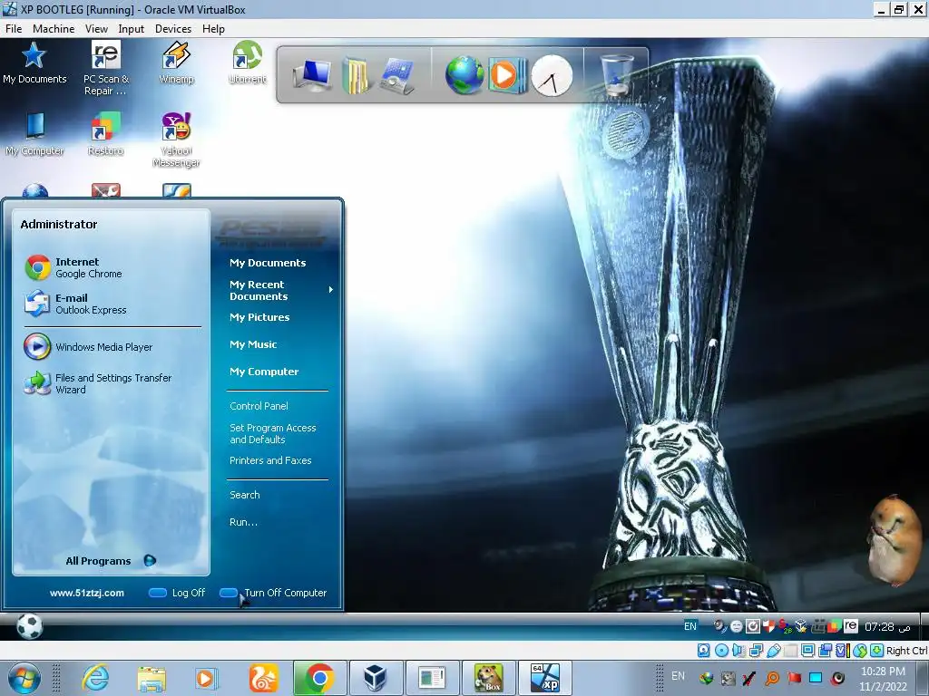Launch Restoro desktop shortcut
Image resolution: width=929 pixels, height=696 pixels.
[x=105, y=134]
